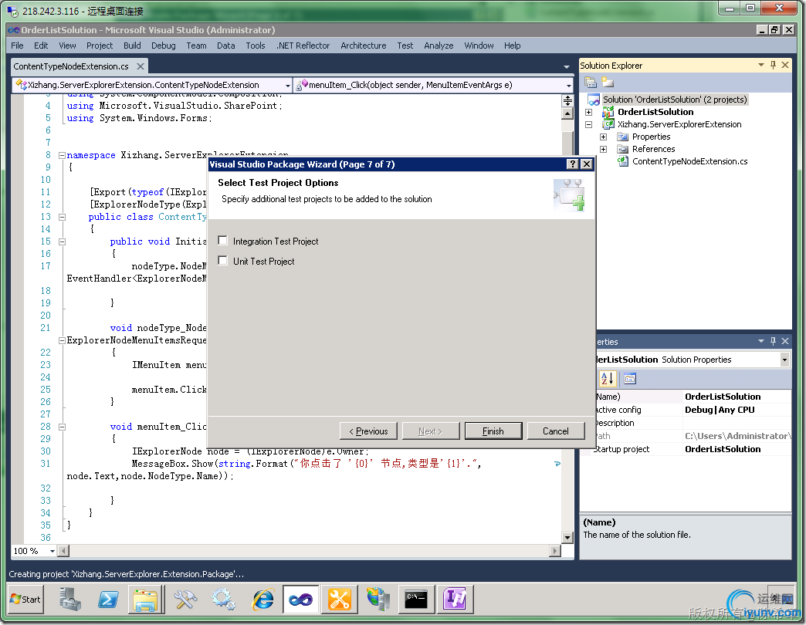The height and width of the screenshot is (625, 806).
Task: Check the Unit Test Project option
Action: [223, 262]
